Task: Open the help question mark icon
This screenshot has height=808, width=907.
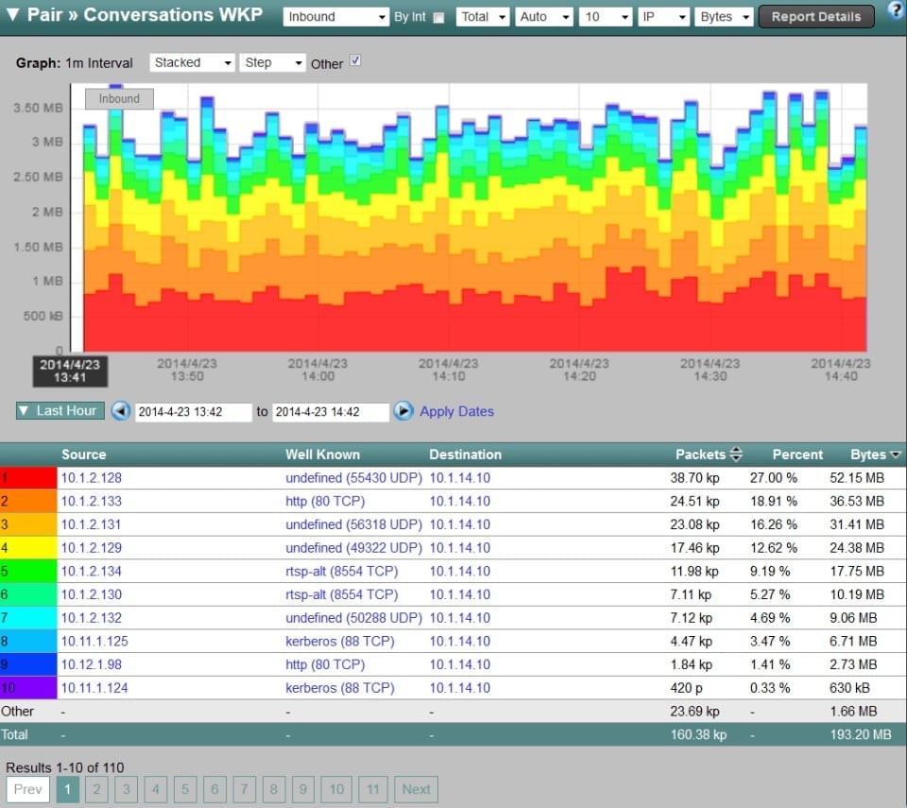Action: [x=898, y=10]
